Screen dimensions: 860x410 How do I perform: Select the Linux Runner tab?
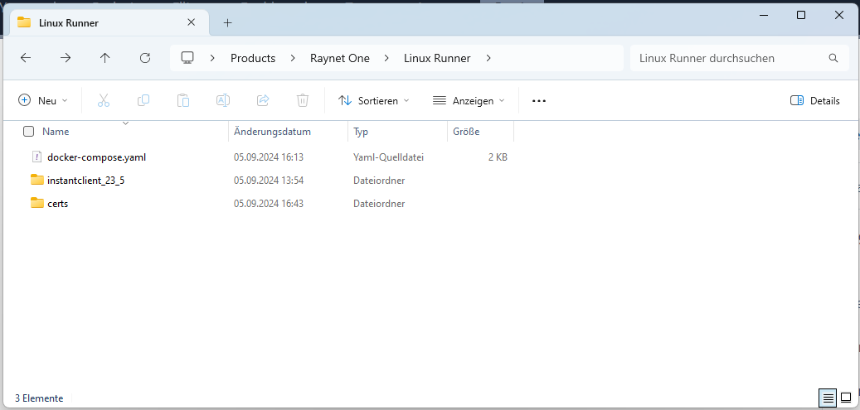tap(91, 22)
